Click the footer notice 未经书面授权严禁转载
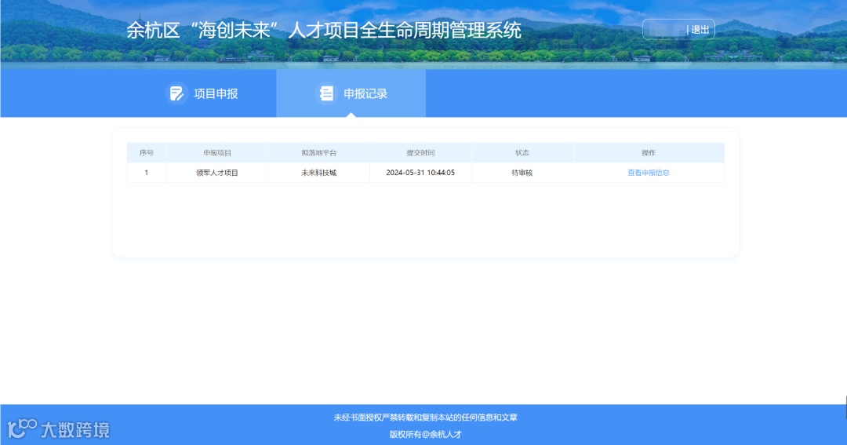This screenshot has height=445, width=847. 426,418
